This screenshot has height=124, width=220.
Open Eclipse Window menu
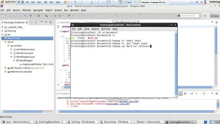pos(75,10)
